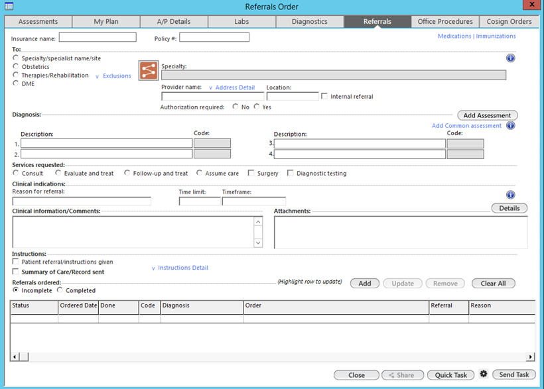The width and height of the screenshot is (544, 389).
Task: Select the DME radio option
Action: point(16,83)
